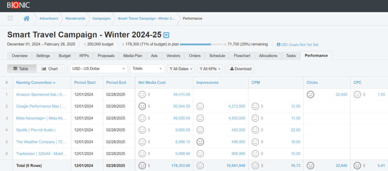Screen dimensions: 388x171
Task: Click smiley in Spotify Impressions cell
Action: [x=200, y=130]
